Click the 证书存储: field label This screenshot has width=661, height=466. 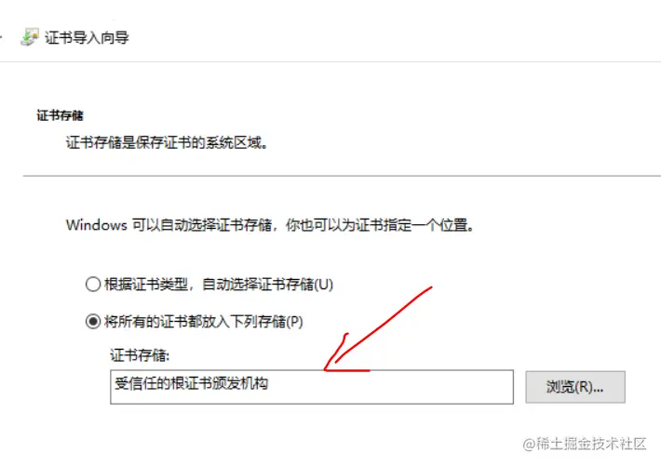tap(140, 355)
